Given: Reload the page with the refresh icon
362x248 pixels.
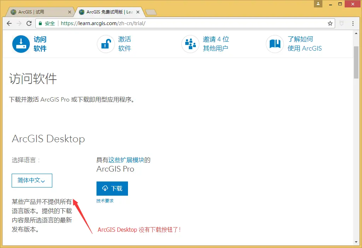Looking at the screenshot, I should coord(29,23).
